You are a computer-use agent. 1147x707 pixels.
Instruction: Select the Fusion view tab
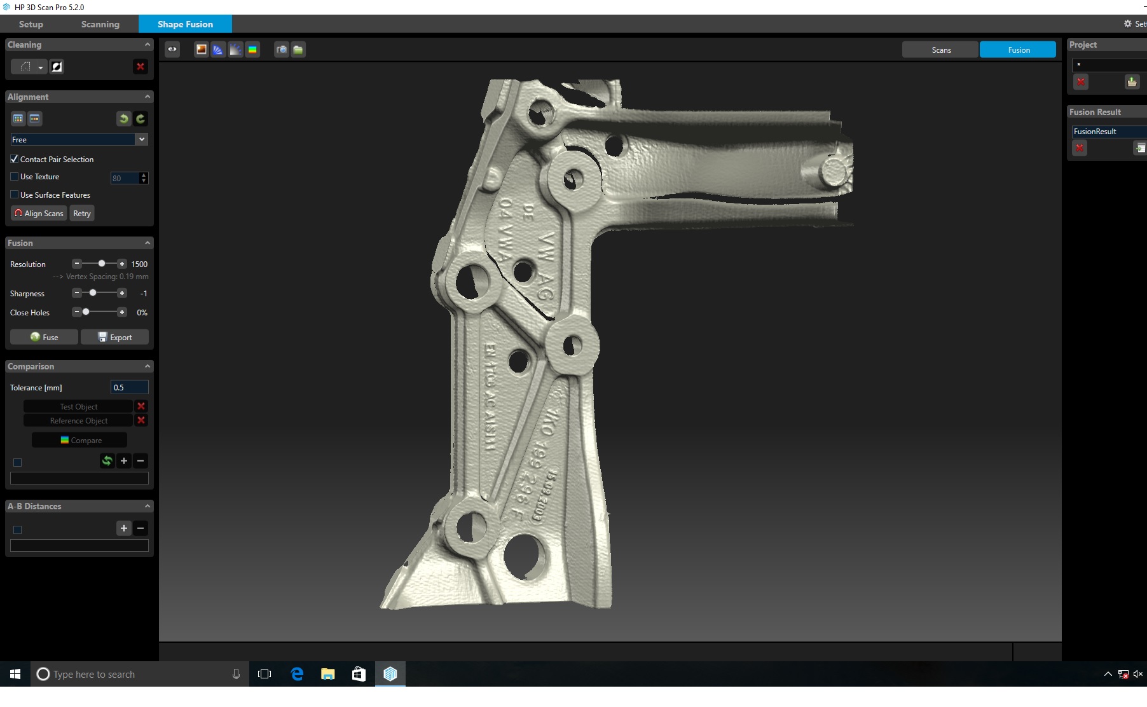1018,50
